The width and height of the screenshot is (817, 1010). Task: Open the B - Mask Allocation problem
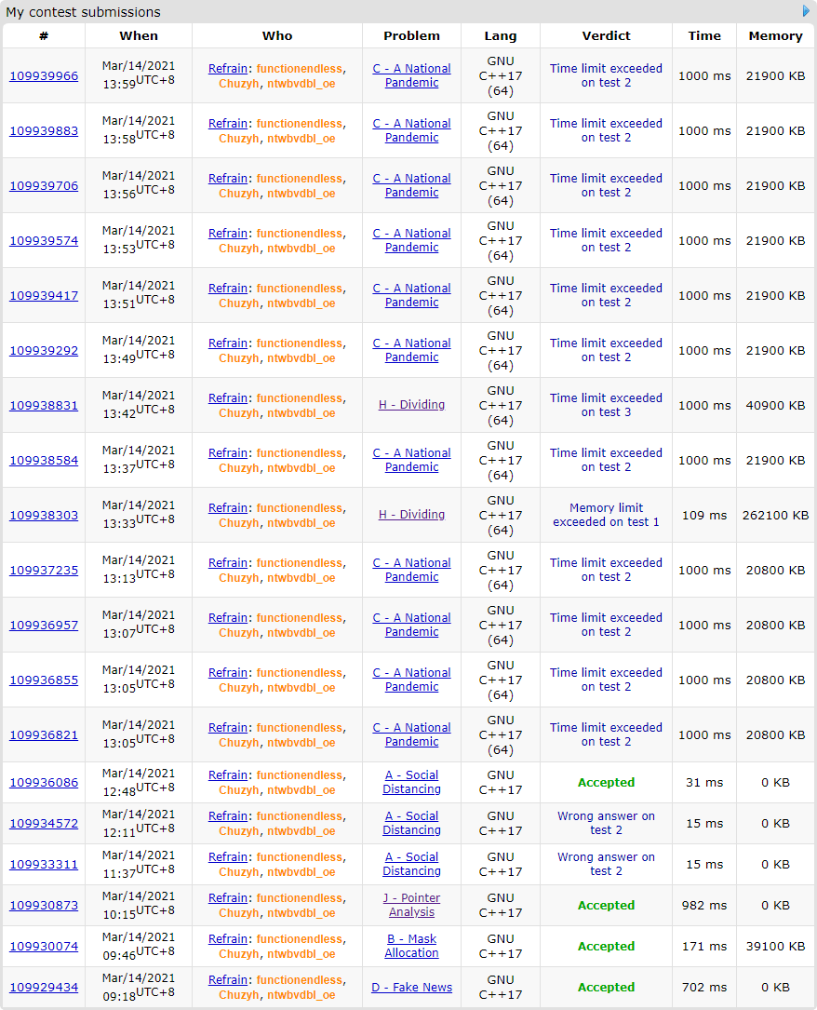pyautogui.click(x=411, y=946)
